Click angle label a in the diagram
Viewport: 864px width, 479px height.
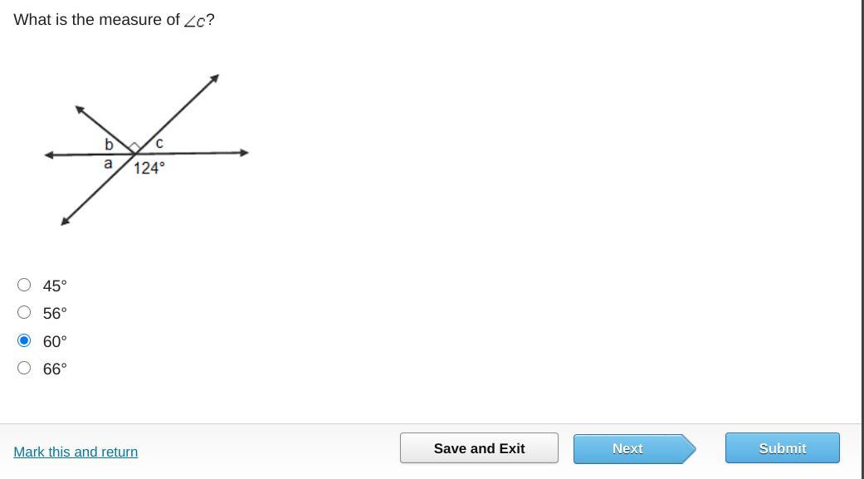click(x=108, y=164)
